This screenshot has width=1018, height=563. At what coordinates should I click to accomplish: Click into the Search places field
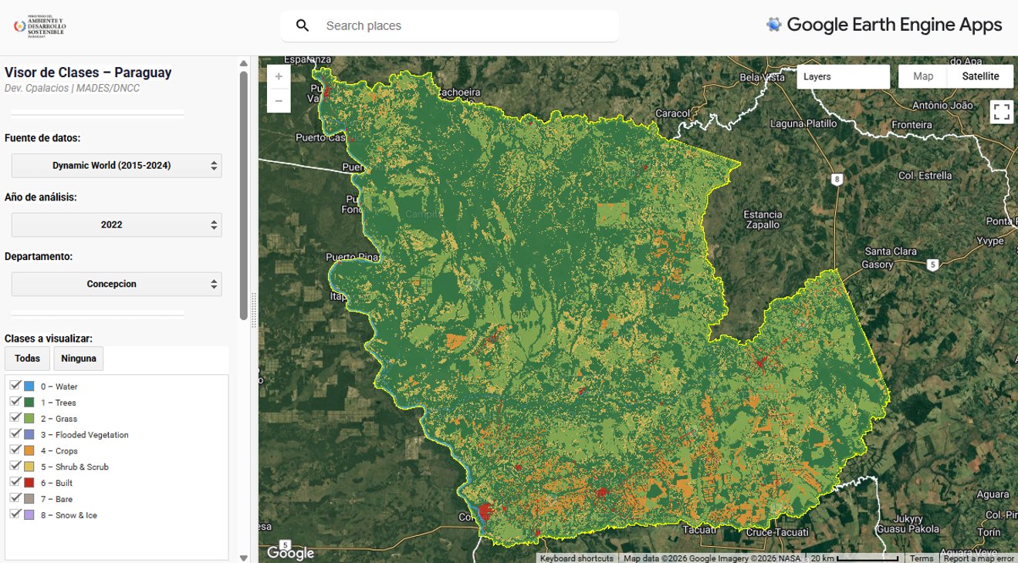pos(463,25)
